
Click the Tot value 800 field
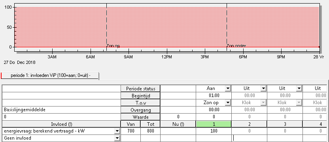(x=151, y=131)
